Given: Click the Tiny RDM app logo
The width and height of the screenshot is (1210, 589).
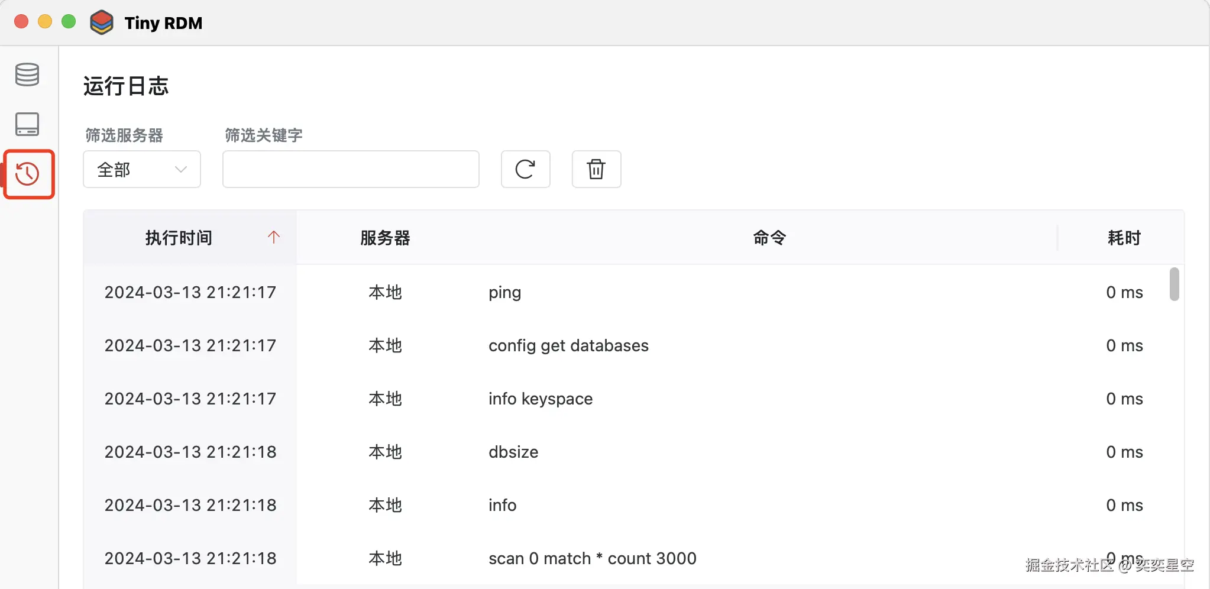Looking at the screenshot, I should (x=102, y=22).
